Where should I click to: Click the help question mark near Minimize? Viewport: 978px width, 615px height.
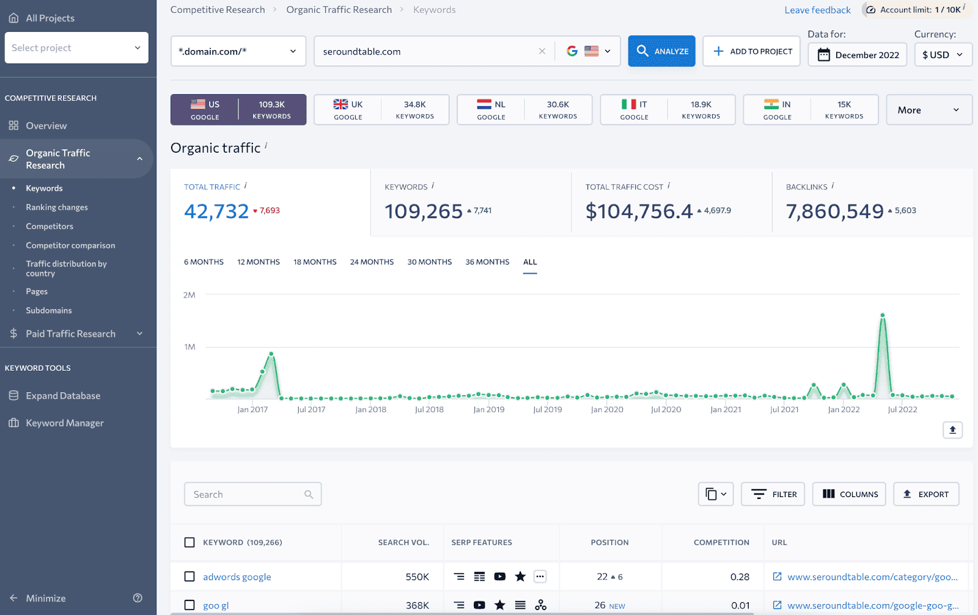138,598
